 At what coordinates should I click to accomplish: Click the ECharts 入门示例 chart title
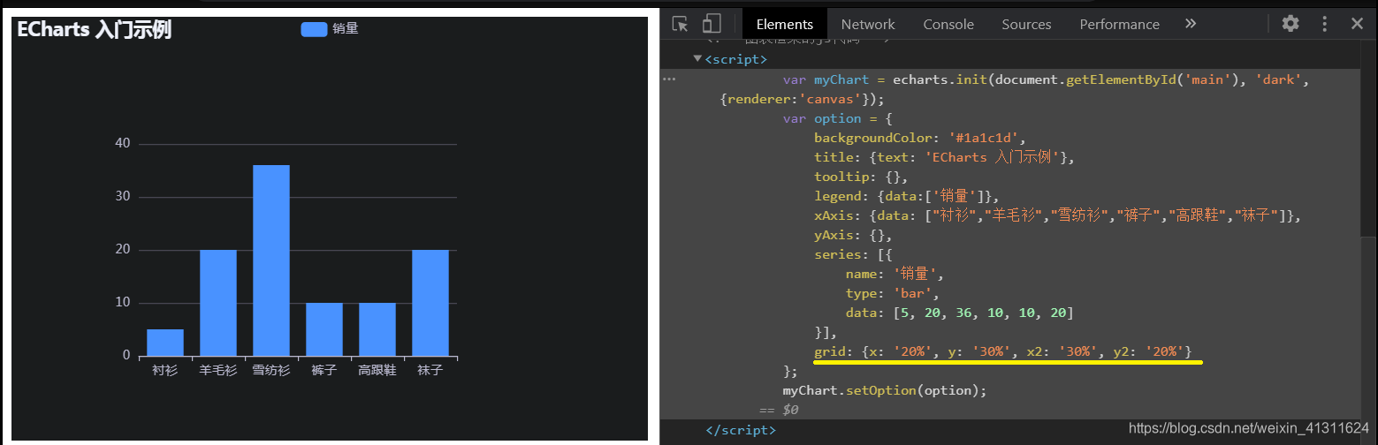coord(94,30)
